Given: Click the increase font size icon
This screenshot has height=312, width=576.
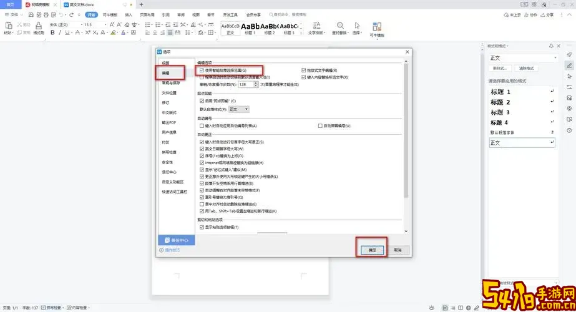Looking at the screenshot, I should (112, 24).
